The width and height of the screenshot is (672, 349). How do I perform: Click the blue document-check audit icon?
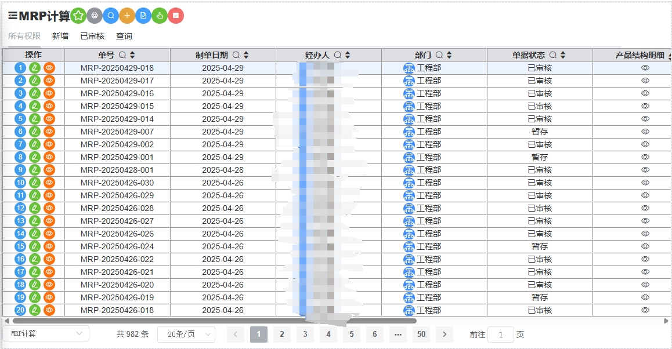pos(143,16)
